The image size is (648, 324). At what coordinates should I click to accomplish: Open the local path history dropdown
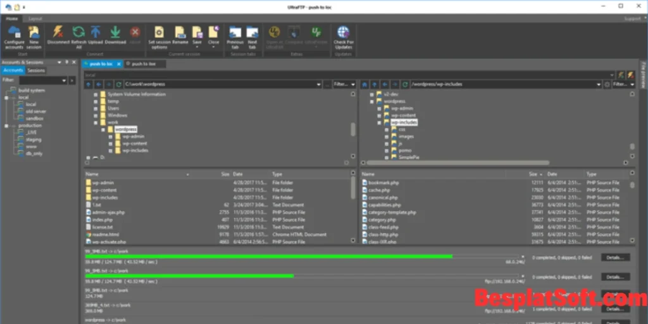pyautogui.click(x=319, y=84)
